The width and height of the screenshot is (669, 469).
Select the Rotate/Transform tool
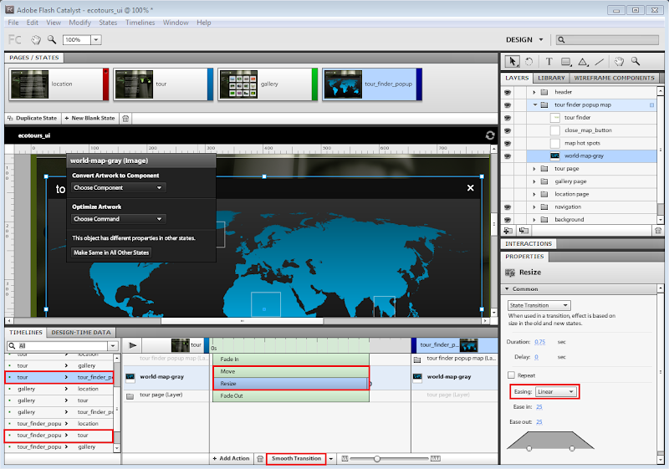pos(529,61)
